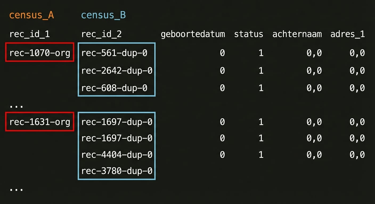
Task: Select the rec-608-dup-0 entry
Action: pyautogui.click(x=114, y=88)
